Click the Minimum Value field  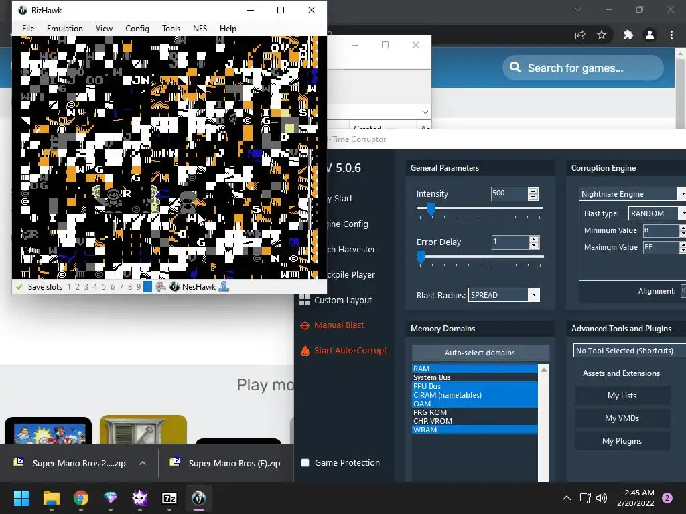coord(660,230)
